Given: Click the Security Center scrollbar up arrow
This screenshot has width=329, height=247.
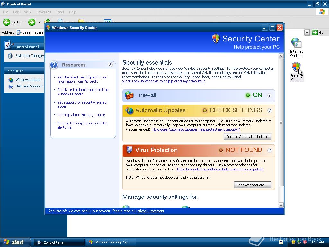Looking at the screenshot, I should coord(281,56).
